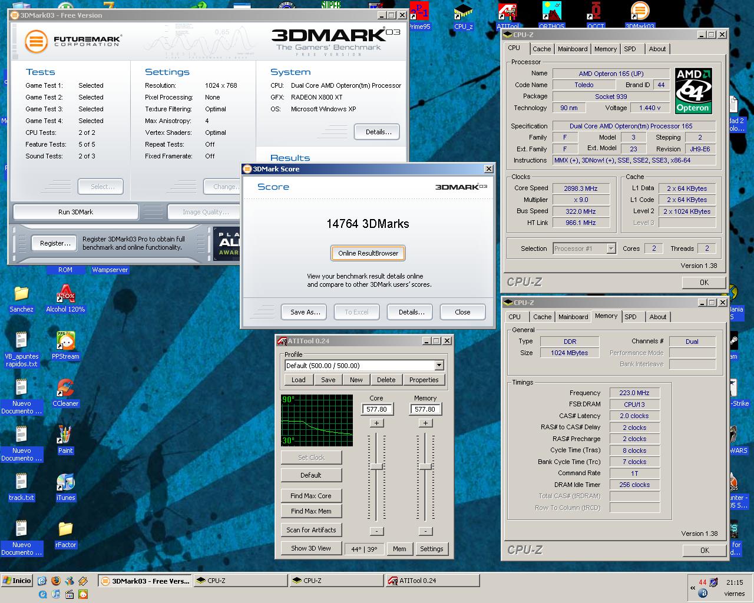Screen dimensions: 754x603
Task: Open track.txt on the desktop
Action: (21, 487)
